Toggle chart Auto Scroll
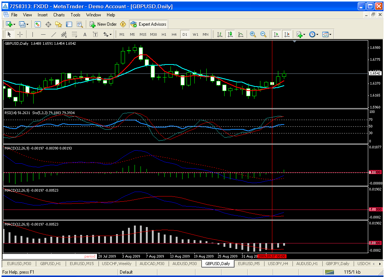This screenshot has width=385, height=277. (276, 34)
